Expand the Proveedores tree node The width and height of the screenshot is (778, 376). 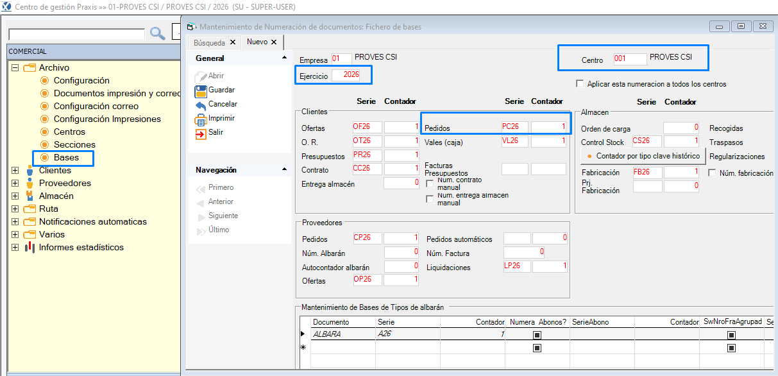click(15, 183)
